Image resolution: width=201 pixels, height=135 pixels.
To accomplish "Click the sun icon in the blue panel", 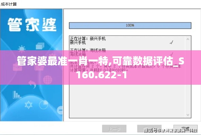I will [x=22, y=49].
